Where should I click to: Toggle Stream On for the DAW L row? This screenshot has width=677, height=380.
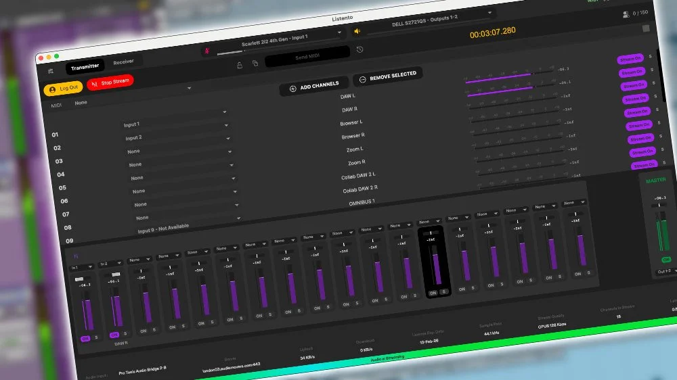point(630,59)
